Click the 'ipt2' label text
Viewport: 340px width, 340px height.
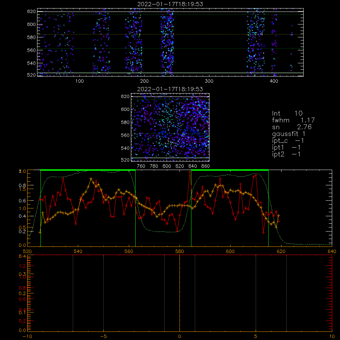(x=278, y=154)
